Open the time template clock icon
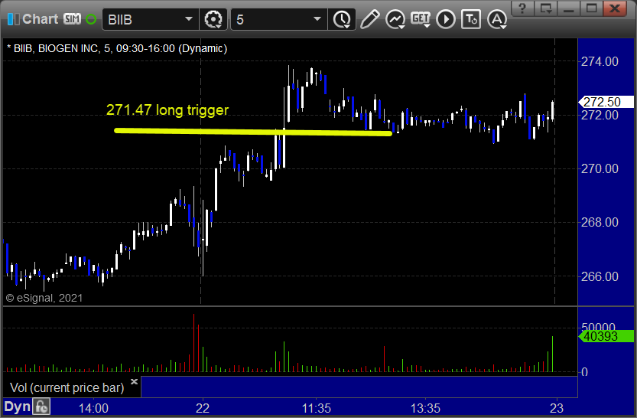The width and height of the screenshot is (637, 418). click(342, 19)
